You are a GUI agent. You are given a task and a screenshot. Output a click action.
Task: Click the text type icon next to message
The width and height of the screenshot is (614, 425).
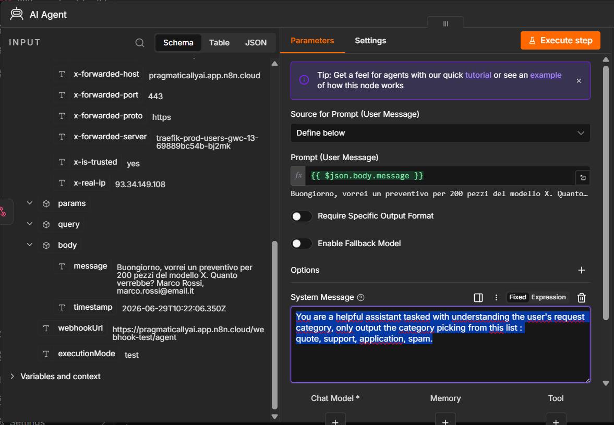click(x=62, y=266)
